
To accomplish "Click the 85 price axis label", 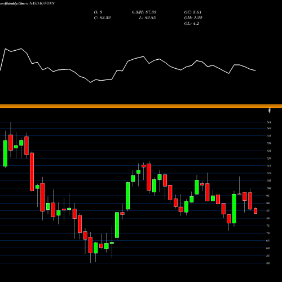I will click(x=268, y=211).
